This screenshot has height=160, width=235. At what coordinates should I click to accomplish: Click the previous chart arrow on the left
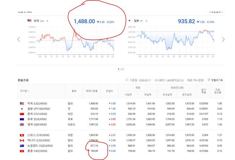point(18,39)
